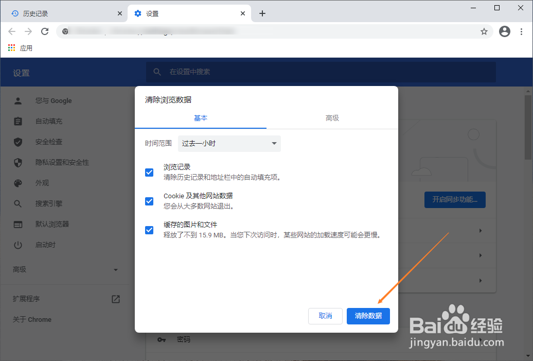Select the 启动时 power icon
The width and height of the screenshot is (533, 361).
click(x=18, y=245)
